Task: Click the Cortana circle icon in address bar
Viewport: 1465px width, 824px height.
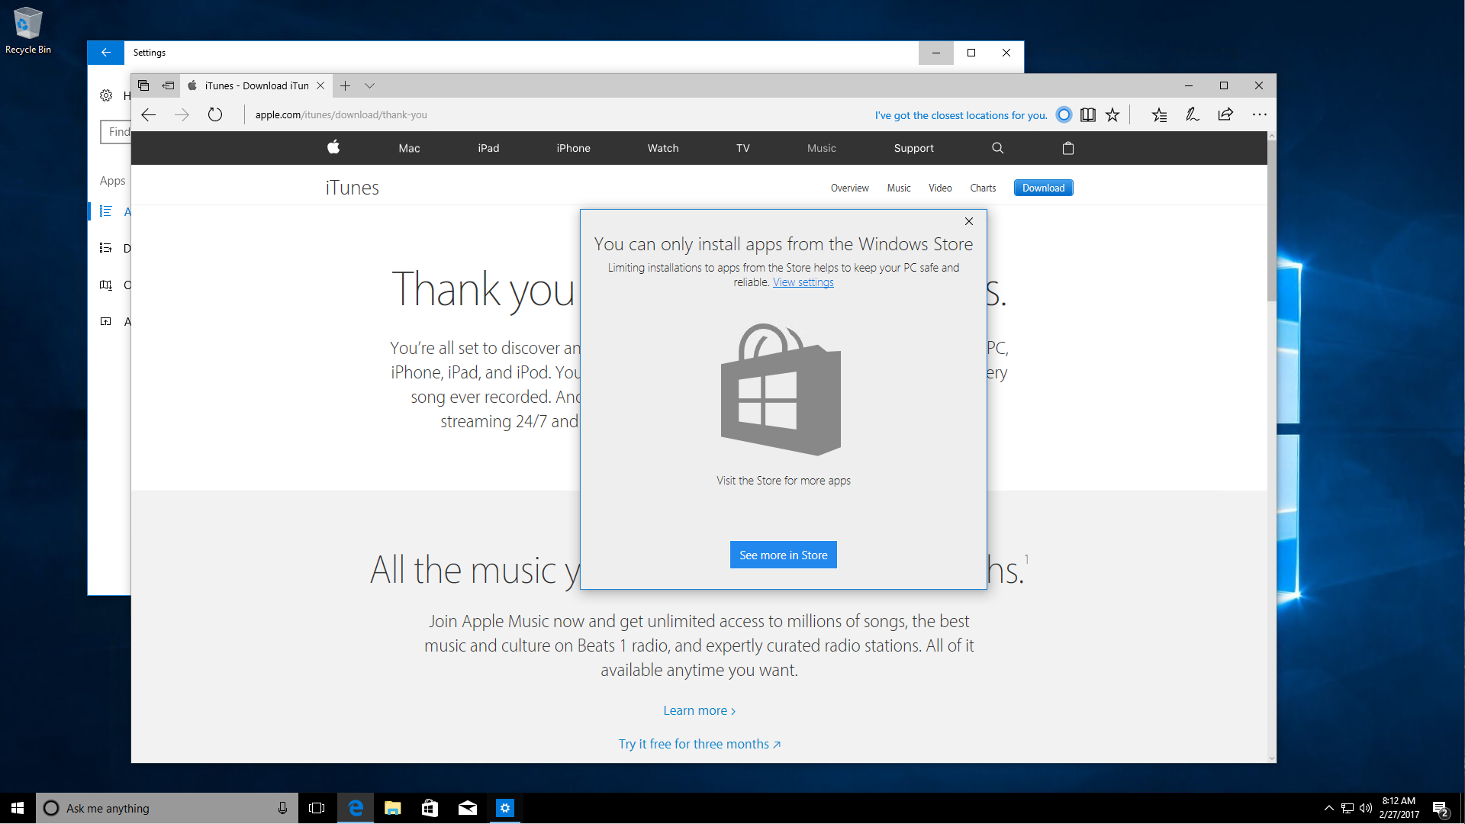Action: [x=1064, y=114]
